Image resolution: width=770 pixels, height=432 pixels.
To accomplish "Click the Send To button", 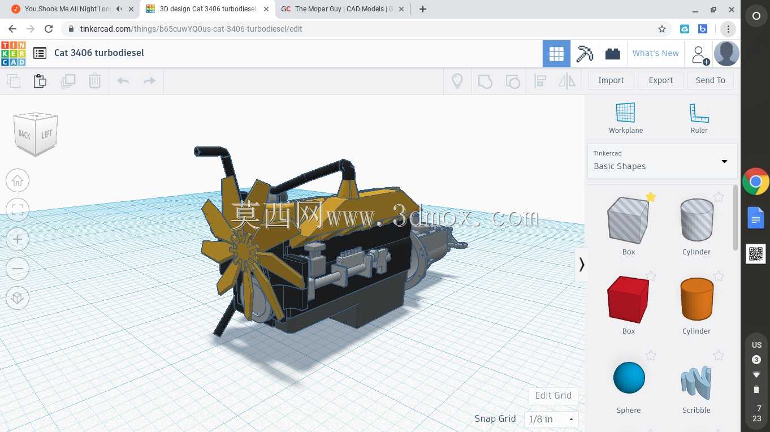I will point(711,80).
